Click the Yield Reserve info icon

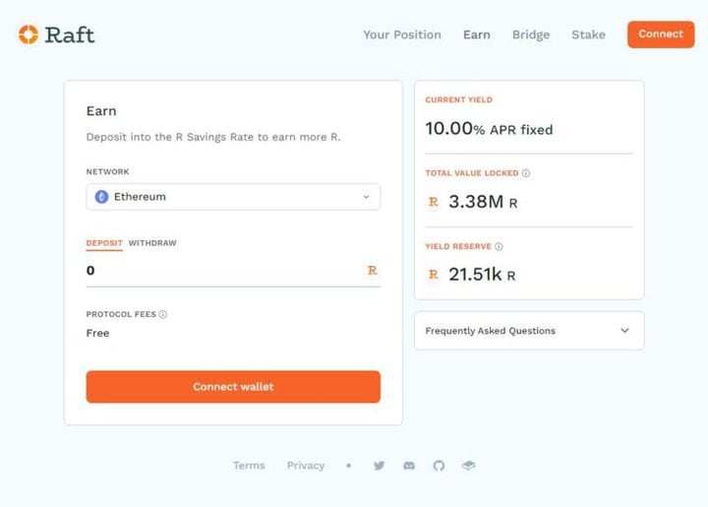click(x=499, y=246)
